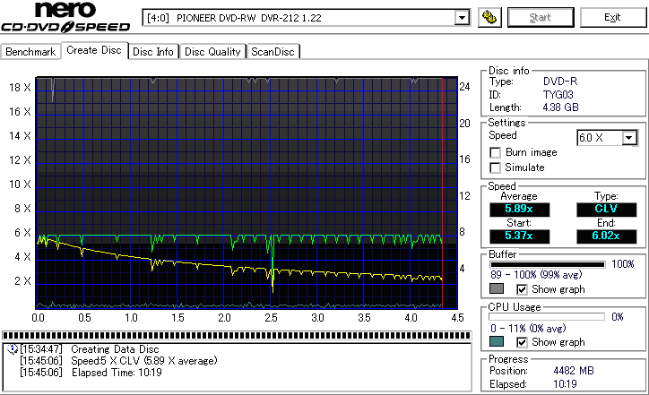Select the ScanDisc tab
Viewport: 649px width, 395px height.
(x=273, y=52)
